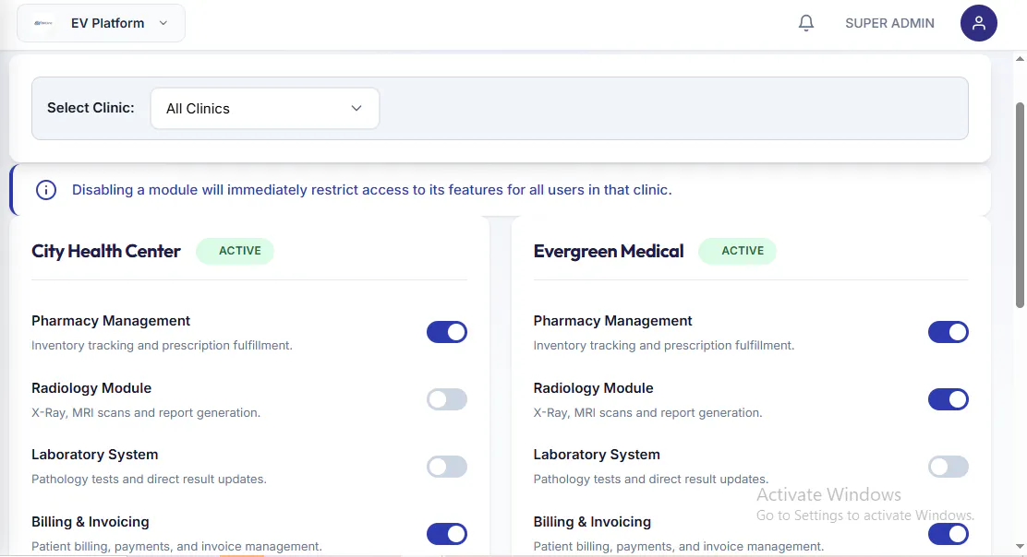Click Evergreen Medical Radiology Module label
The height and width of the screenshot is (557, 1027).
(594, 388)
